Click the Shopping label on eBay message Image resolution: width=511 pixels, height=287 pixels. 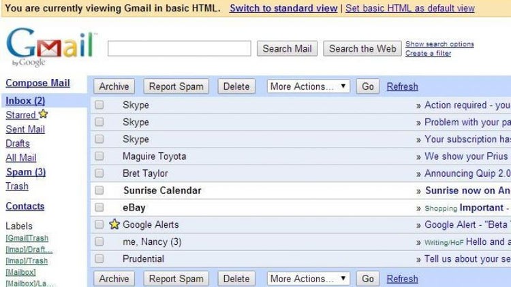441,209
